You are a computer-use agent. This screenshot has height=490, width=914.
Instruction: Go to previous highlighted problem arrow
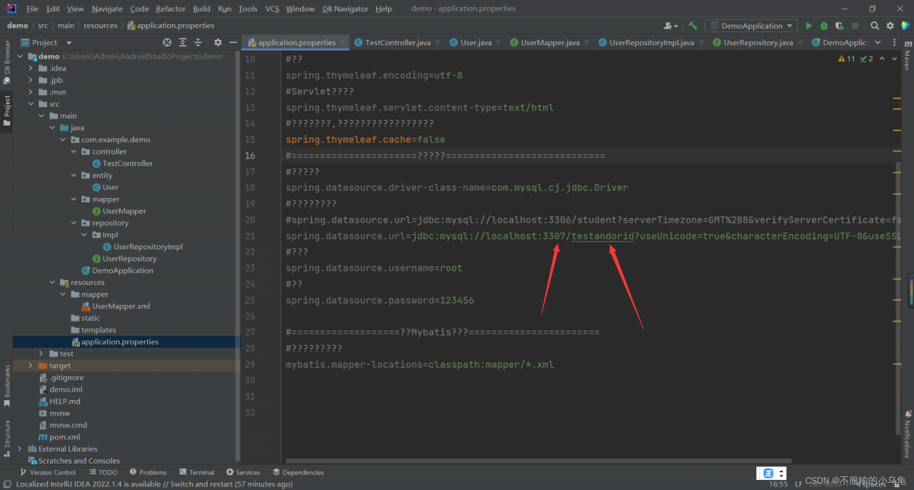[x=882, y=59]
